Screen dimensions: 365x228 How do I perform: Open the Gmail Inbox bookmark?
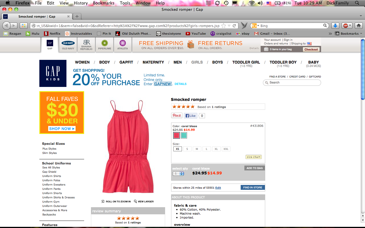tap(272, 34)
